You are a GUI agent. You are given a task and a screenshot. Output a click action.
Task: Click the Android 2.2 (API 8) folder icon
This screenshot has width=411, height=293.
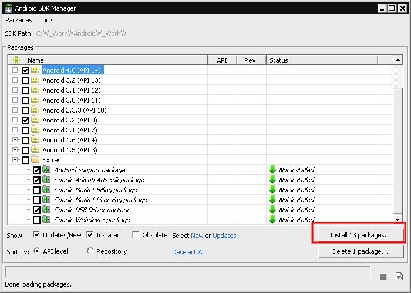tap(35, 120)
